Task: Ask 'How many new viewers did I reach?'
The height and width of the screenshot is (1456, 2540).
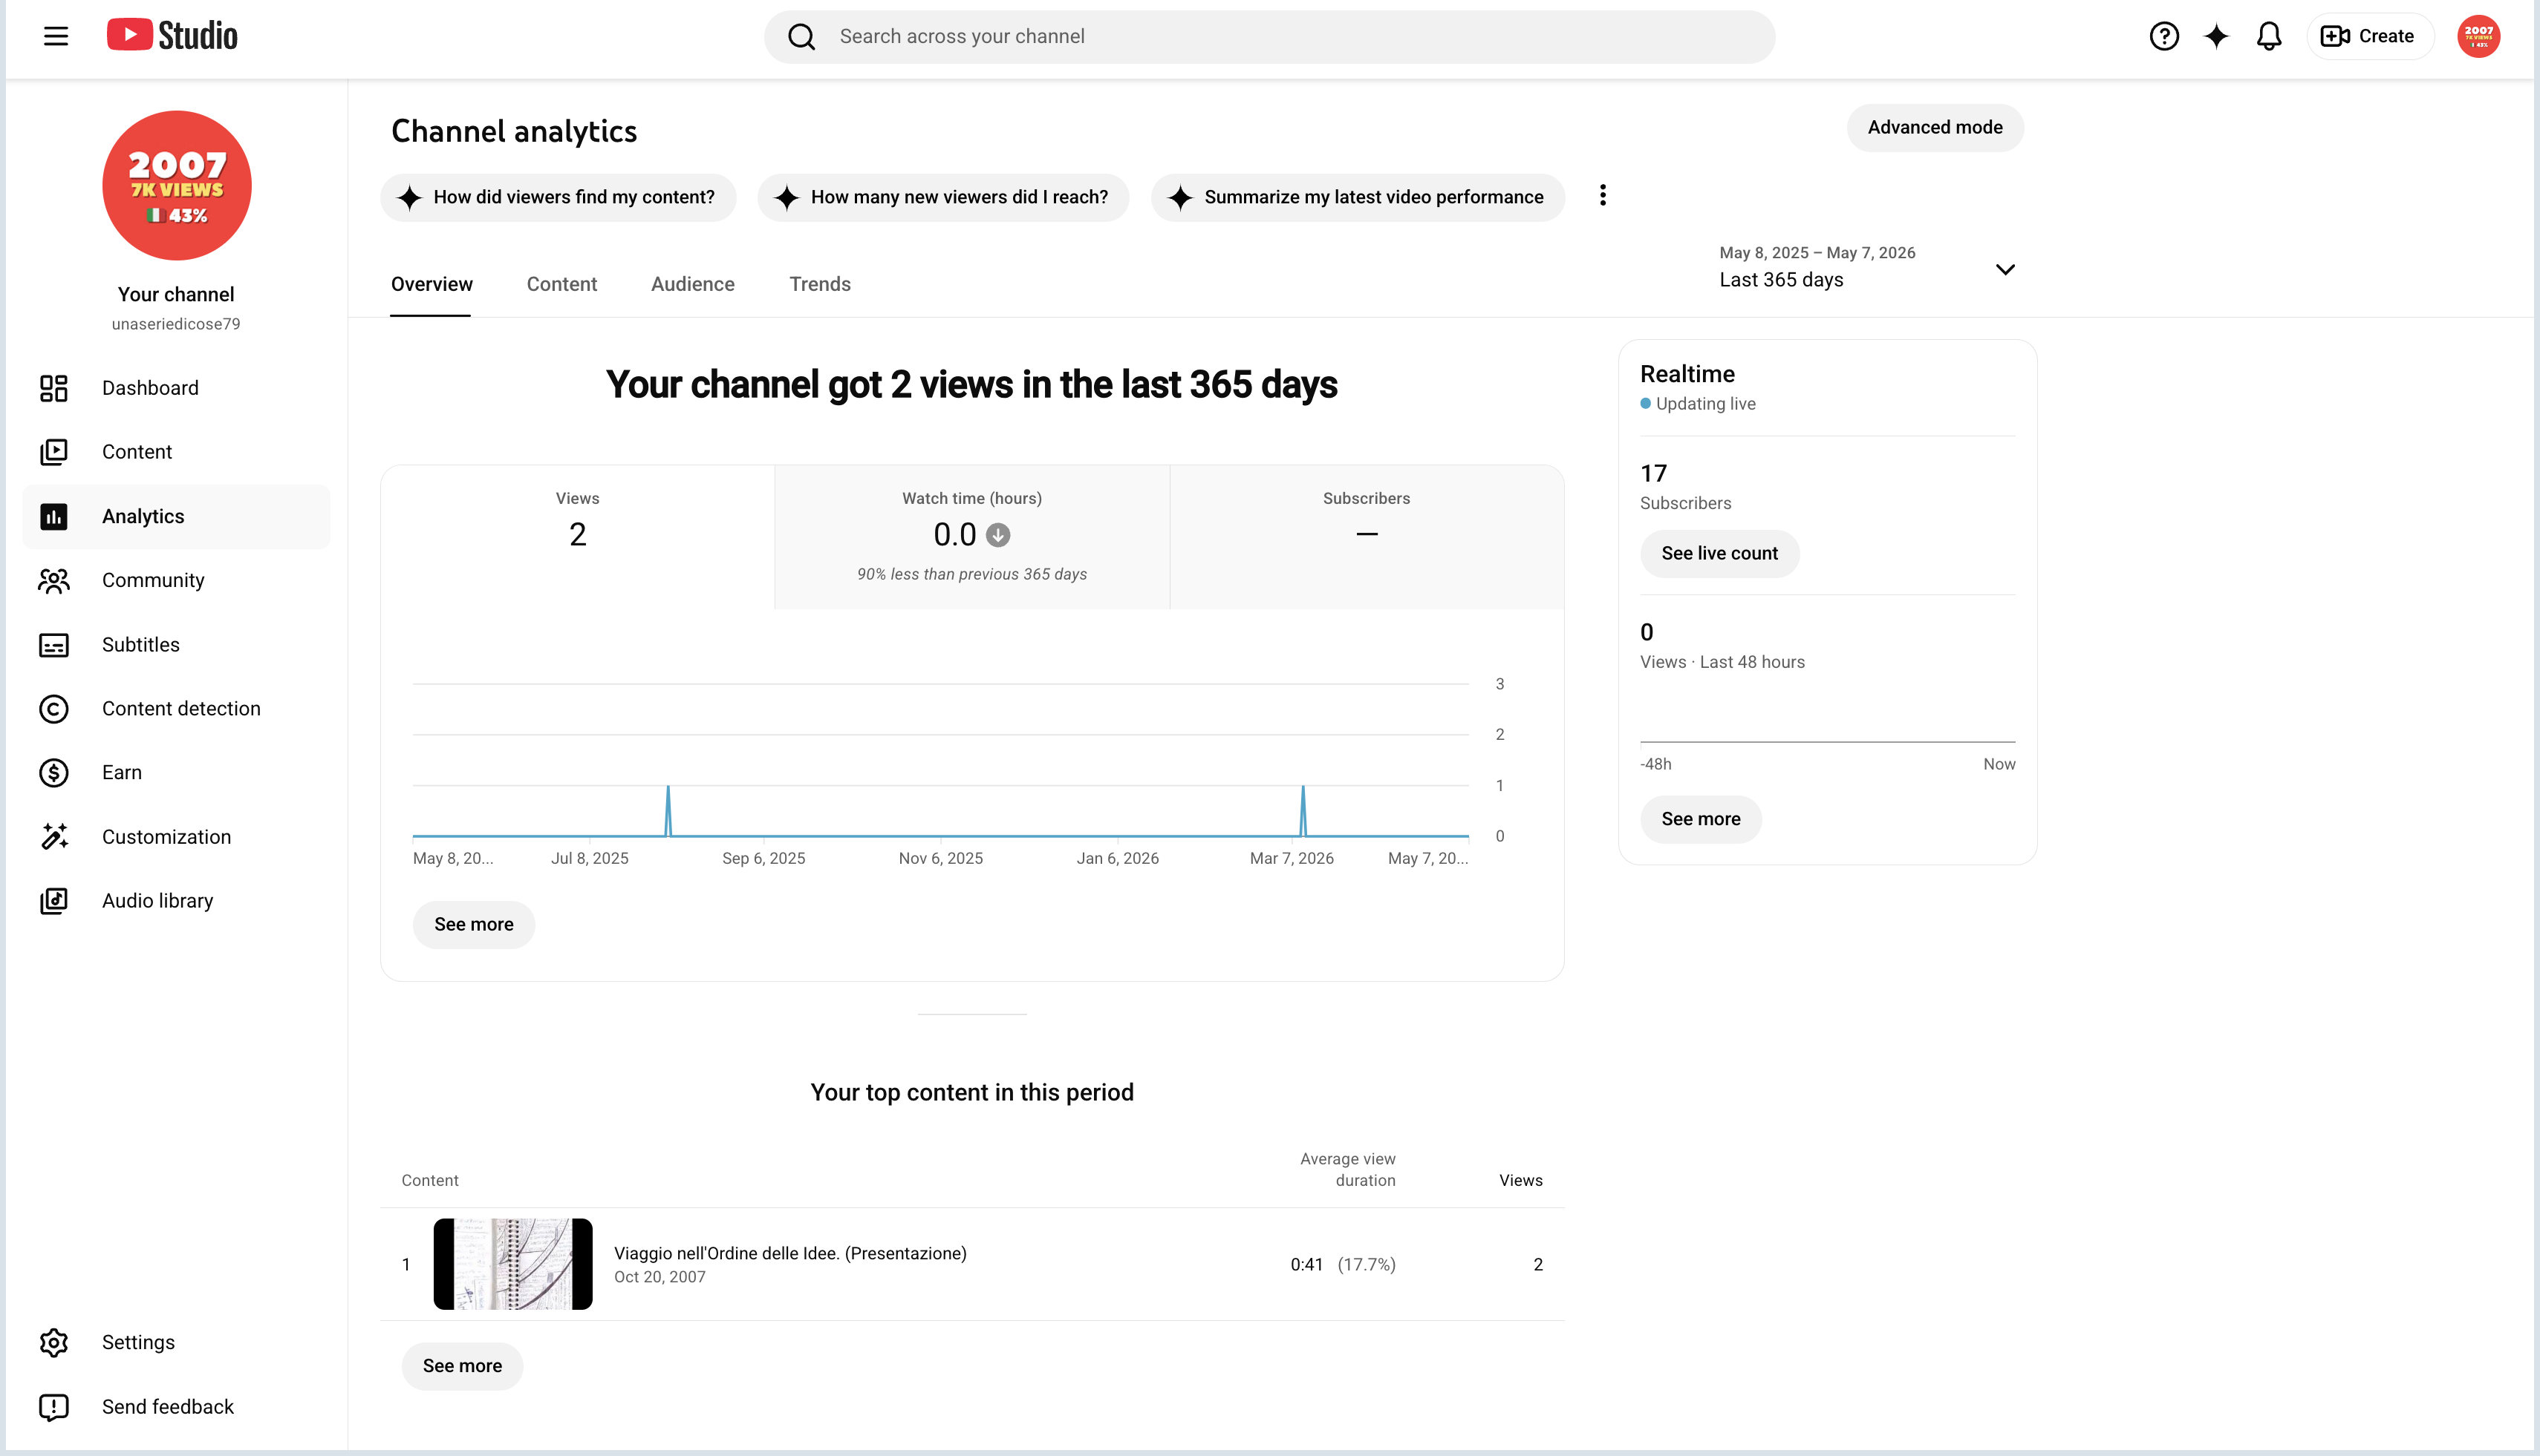Action: [x=944, y=197]
